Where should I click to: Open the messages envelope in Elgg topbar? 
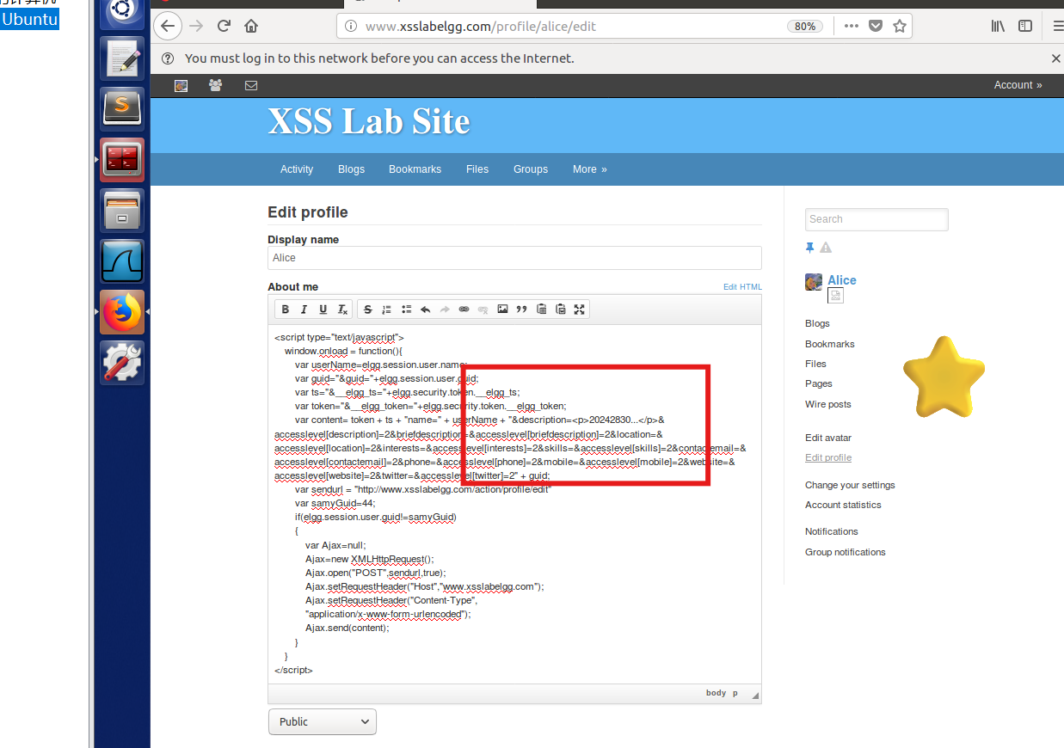coord(251,85)
